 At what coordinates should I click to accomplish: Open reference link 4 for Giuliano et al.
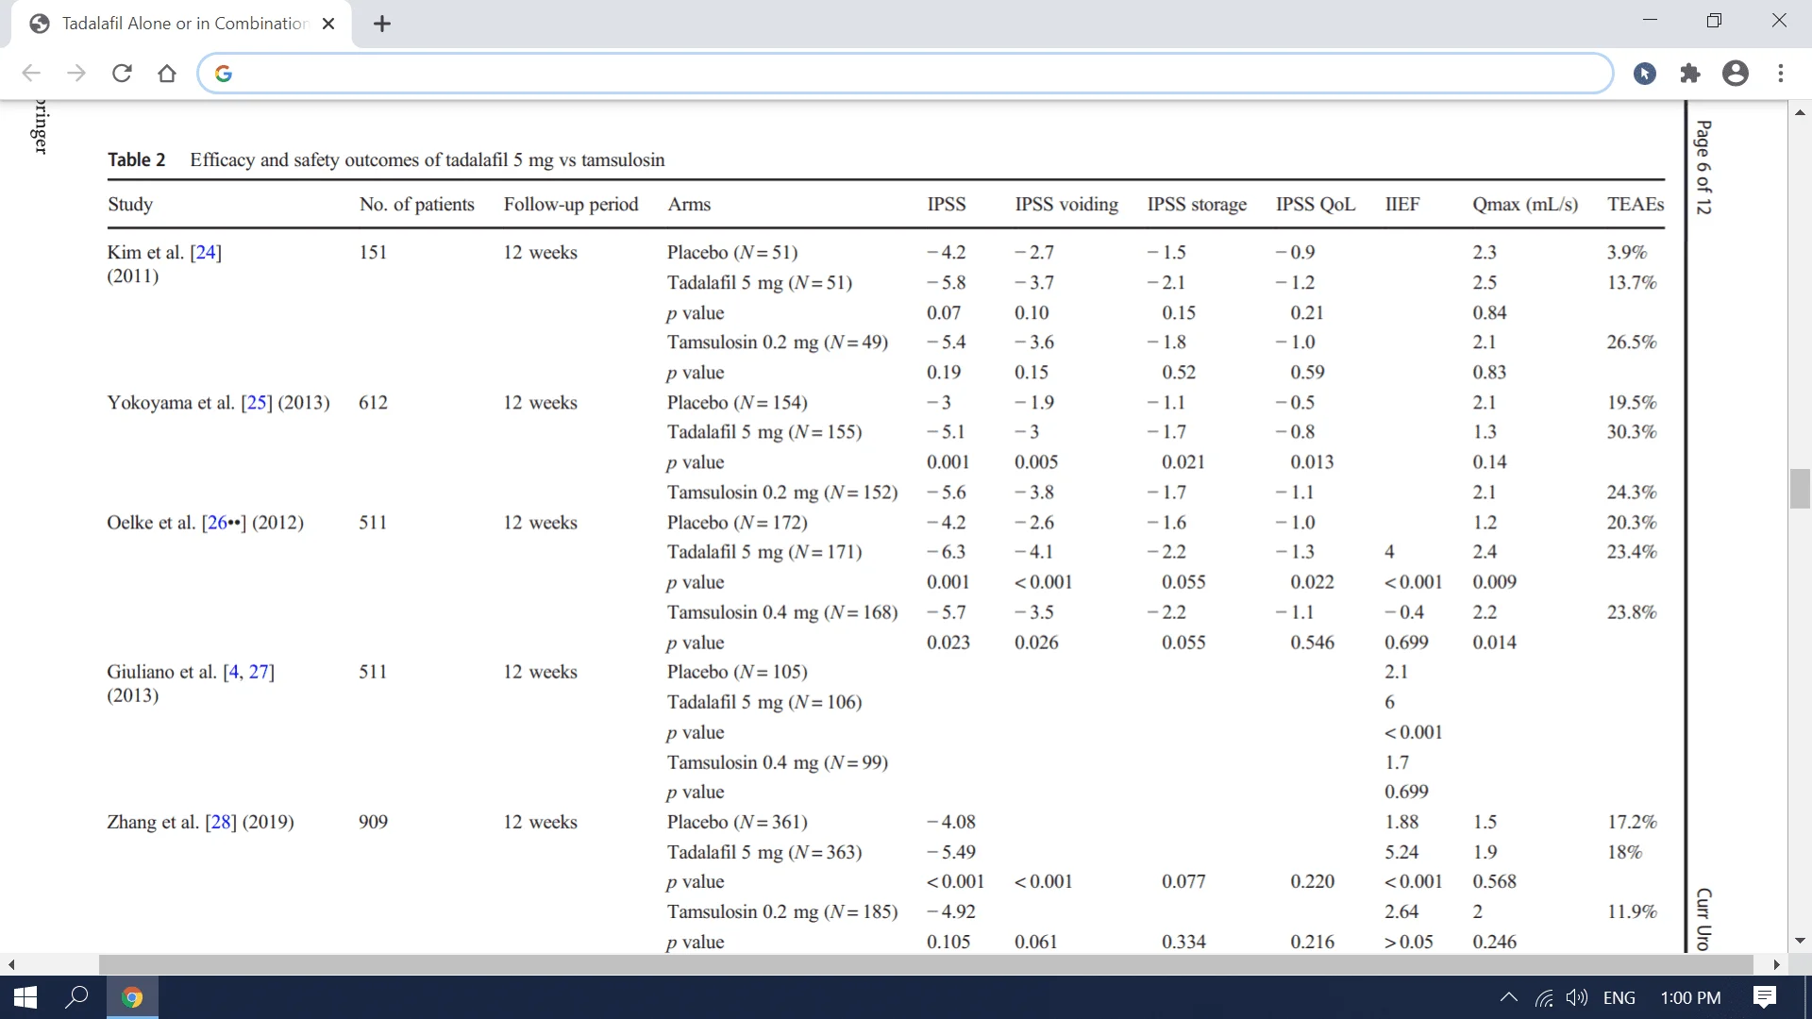tap(233, 672)
